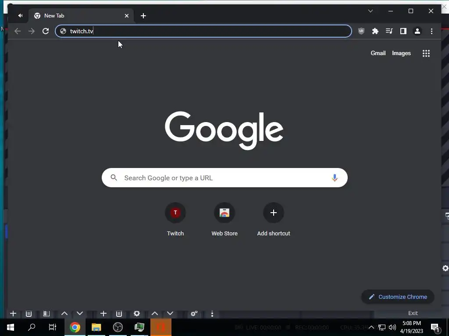Image resolution: width=449 pixels, height=336 pixels.
Task: Move OBS scene up
Action: pos(64,314)
